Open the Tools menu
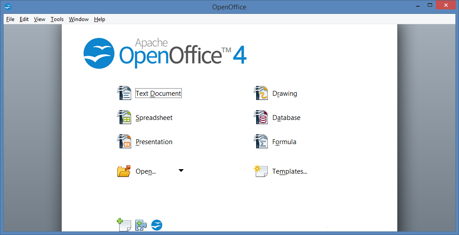Viewport: 459px width, 235px height. (x=57, y=19)
